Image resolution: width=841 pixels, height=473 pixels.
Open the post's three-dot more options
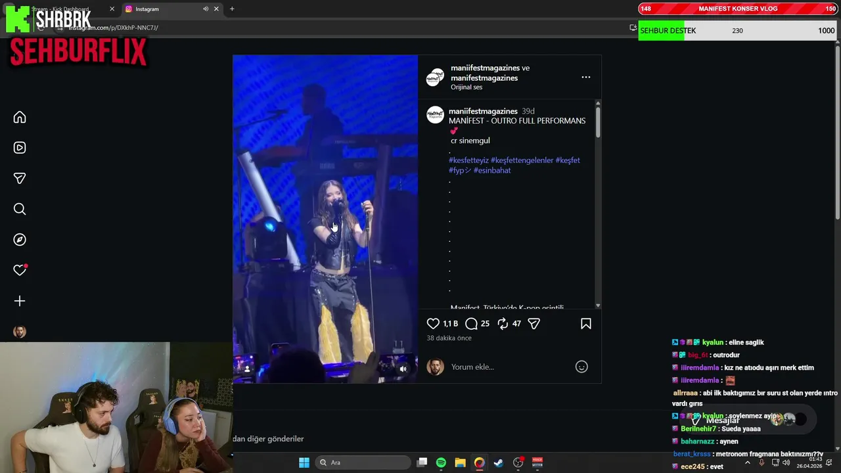(x=585, y=77)
